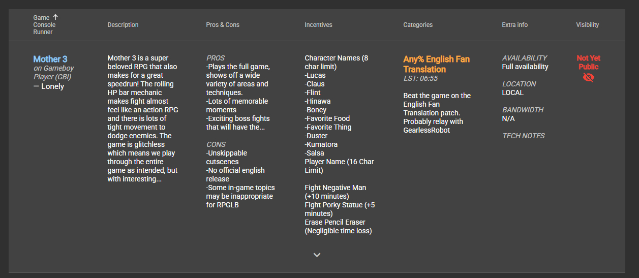The width and height of the screenshot is (639, 278).
Task: Click the EST: 06:55 estimate text
Action: [420, 78]
